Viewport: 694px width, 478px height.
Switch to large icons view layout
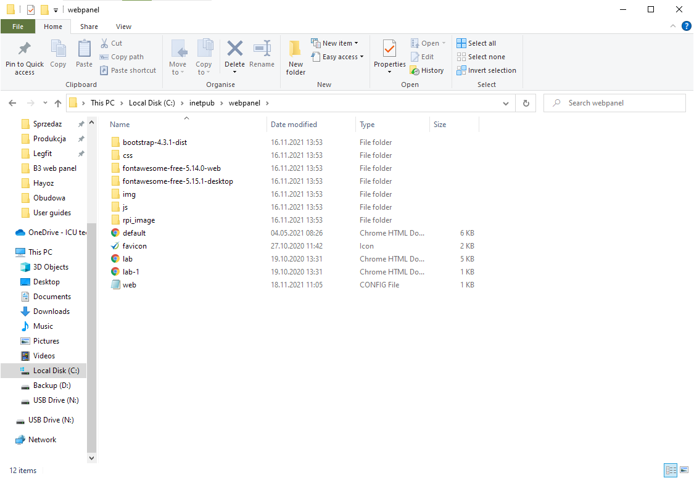684,470
